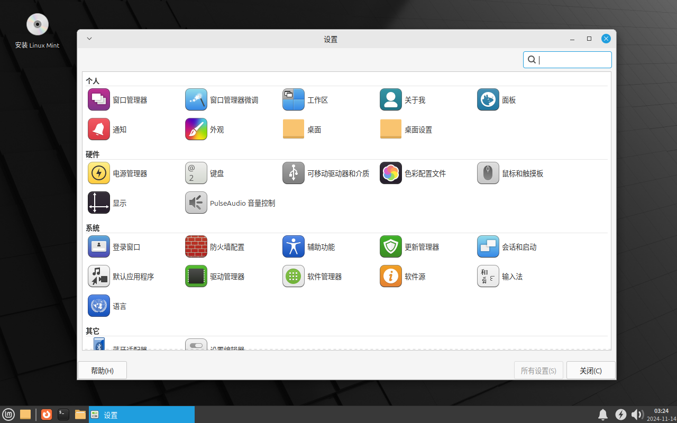Open the 窗口管理器 settings
Screen dimensions: 677x423
coord(117,100)
